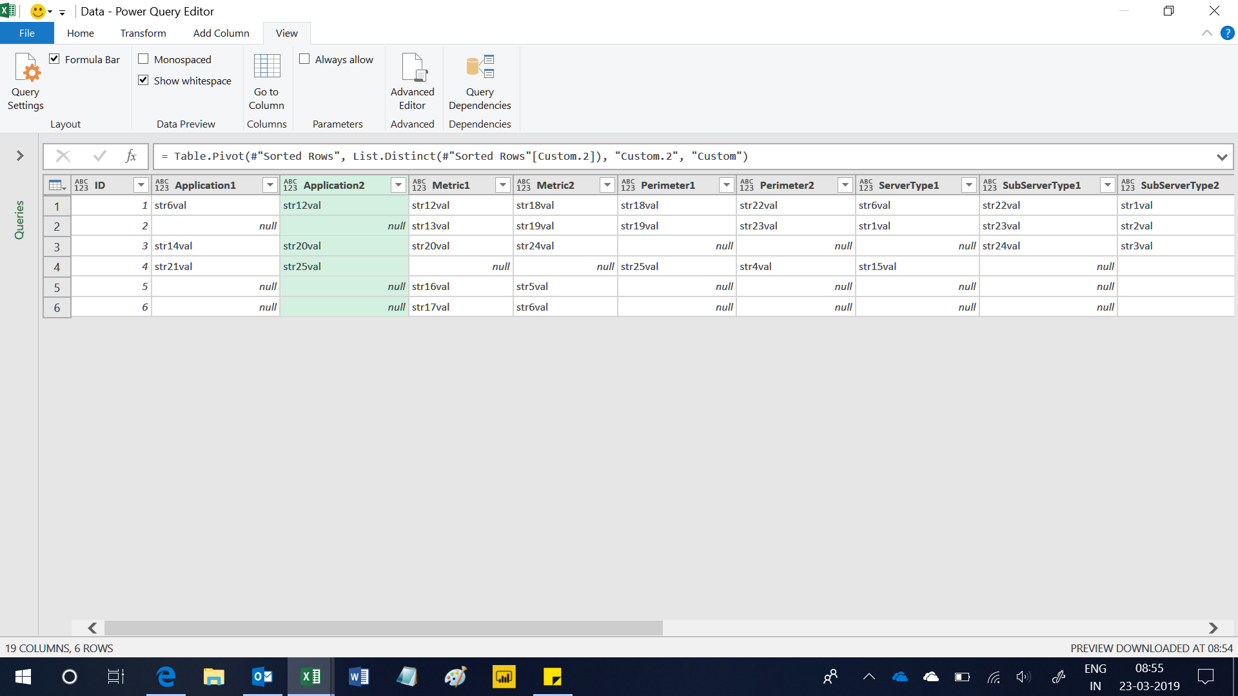Open the Perimeter2 column filter dropdown
Screen dimensions: 1238x696
tap(845, 186)
